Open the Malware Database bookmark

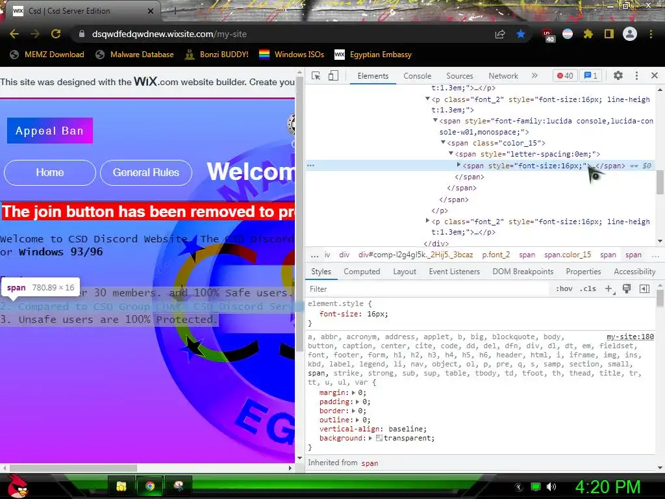click(134, 55)
